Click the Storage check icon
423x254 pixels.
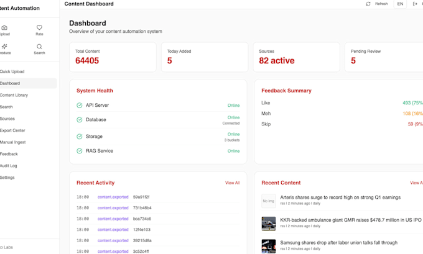(x=80, y=137)
